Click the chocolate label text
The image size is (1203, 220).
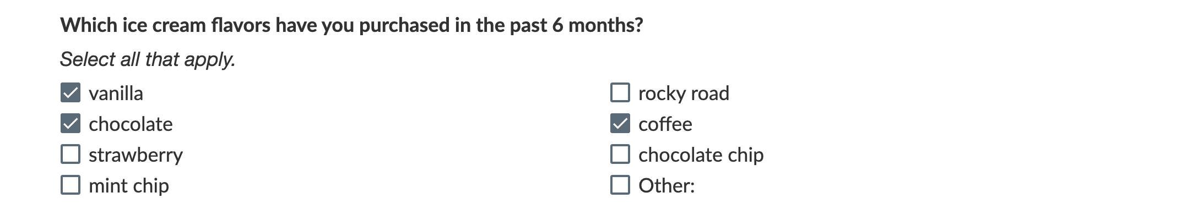click(x=131, y=124)
